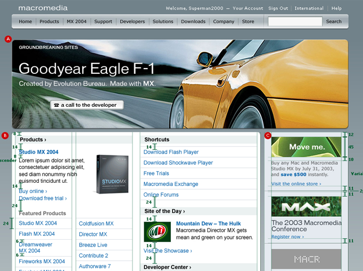Click the Sign Out link
The height and width of the screenshot is (271, 363).
pyautogui.click(x=278, y=9)
